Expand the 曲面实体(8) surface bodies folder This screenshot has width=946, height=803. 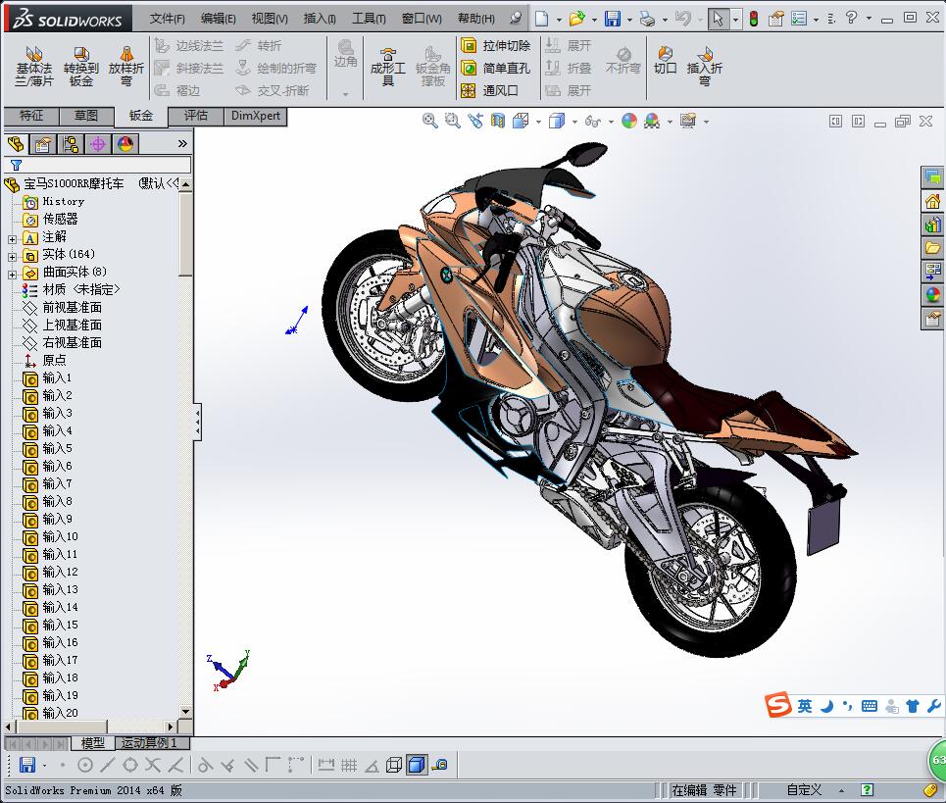pyautogui.click(x=12, y=273)
